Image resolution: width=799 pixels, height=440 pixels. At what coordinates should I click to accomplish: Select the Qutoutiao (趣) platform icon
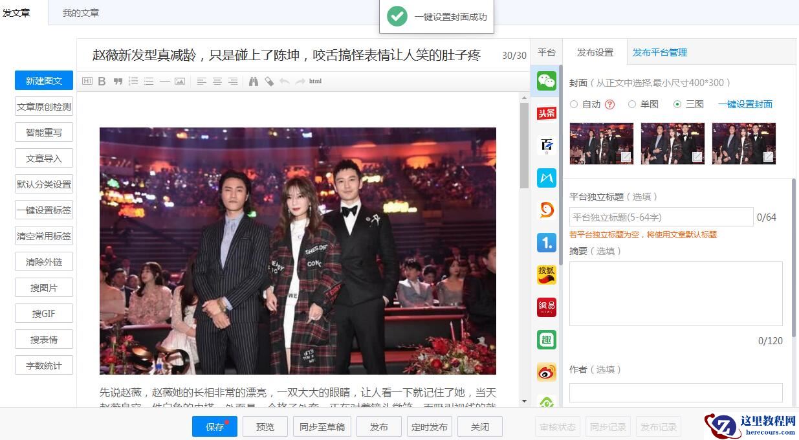547,340
